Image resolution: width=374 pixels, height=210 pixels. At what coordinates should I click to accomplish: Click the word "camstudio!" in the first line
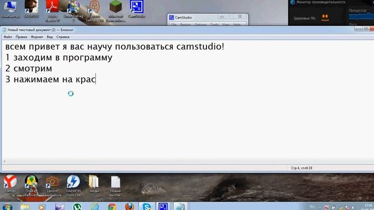click(200, 47)
